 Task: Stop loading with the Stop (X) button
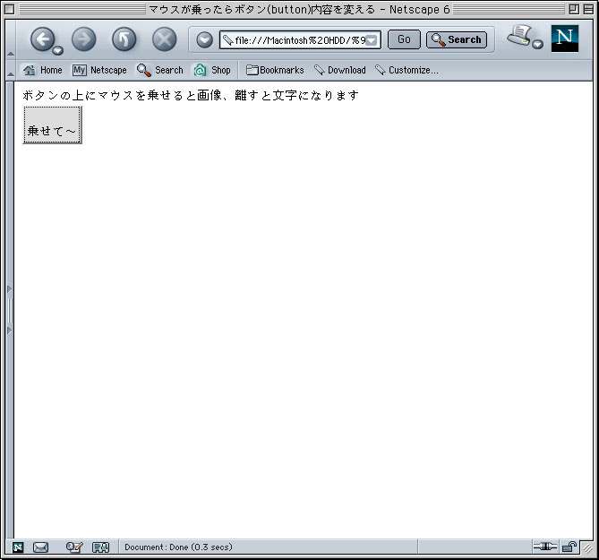point(164,39)
